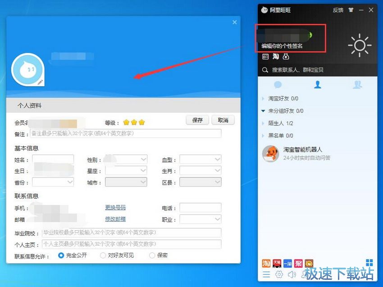This screenshot has height=287, width=383.
Task: Click the sun weather icon
Action: (x=360, y=46)
